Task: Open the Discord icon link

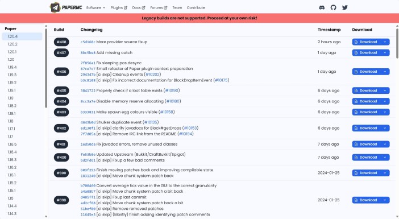Action: point(322,7)
